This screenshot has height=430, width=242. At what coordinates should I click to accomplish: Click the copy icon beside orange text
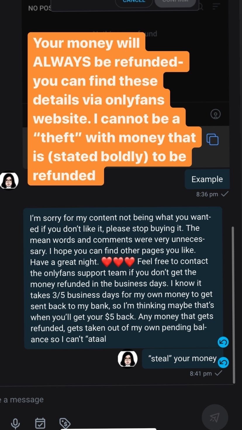tap(212, 139)
